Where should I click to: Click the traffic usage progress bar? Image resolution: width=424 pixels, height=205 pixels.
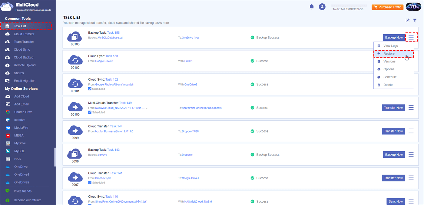[349, 5]
